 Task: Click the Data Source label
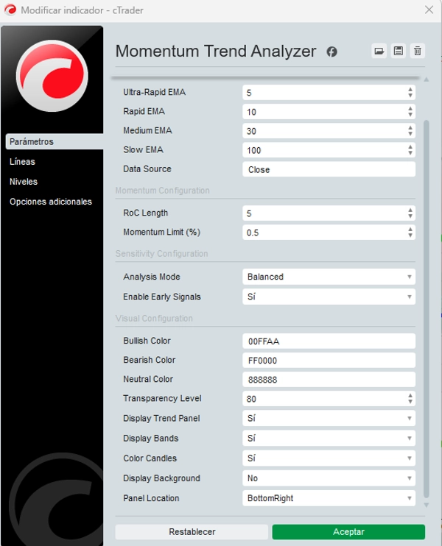point(147,169)
